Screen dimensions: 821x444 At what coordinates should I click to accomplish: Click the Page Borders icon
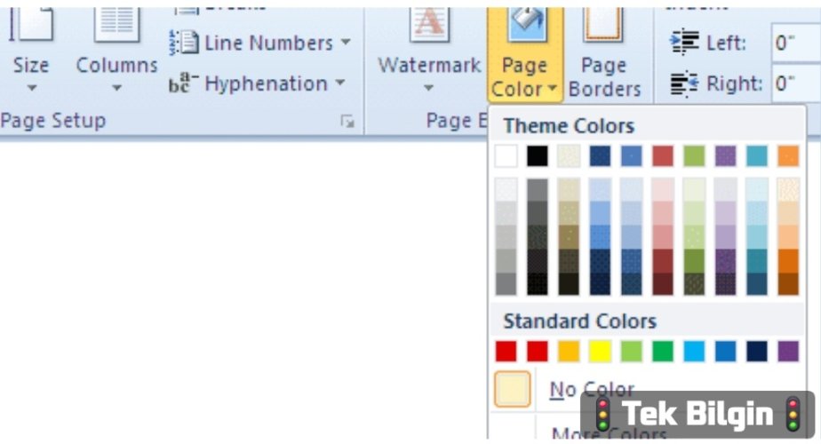(x=603, y=26)
